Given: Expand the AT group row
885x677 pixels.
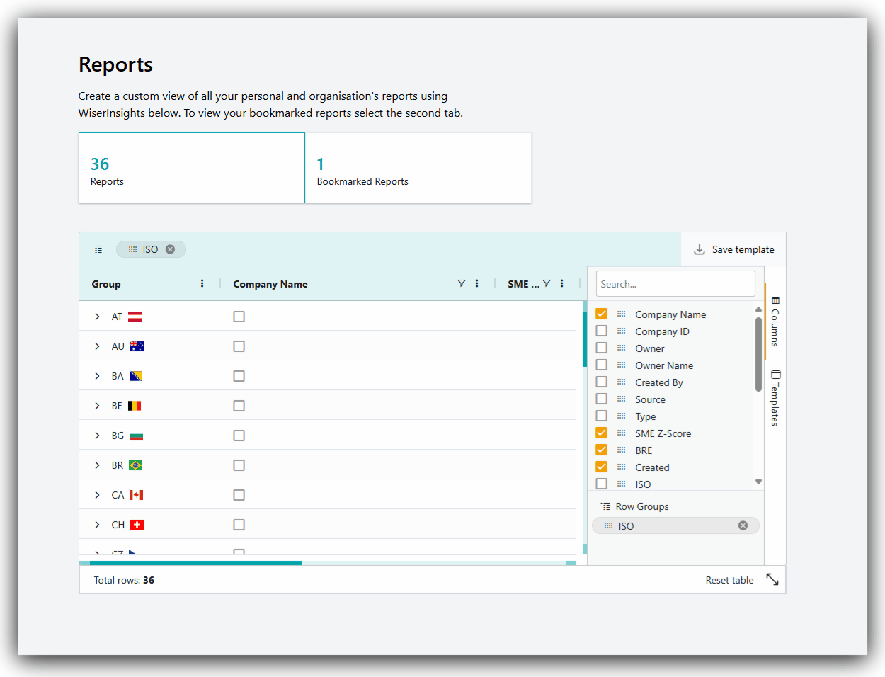Looking at the screenshot, I should click(x=97, y=317).
